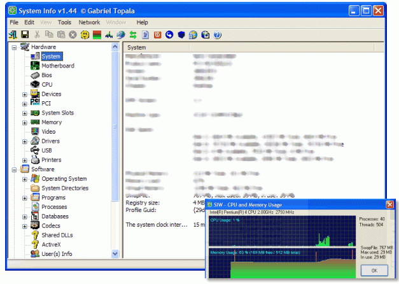Select the System item in the tree

(x=51, y=56)
